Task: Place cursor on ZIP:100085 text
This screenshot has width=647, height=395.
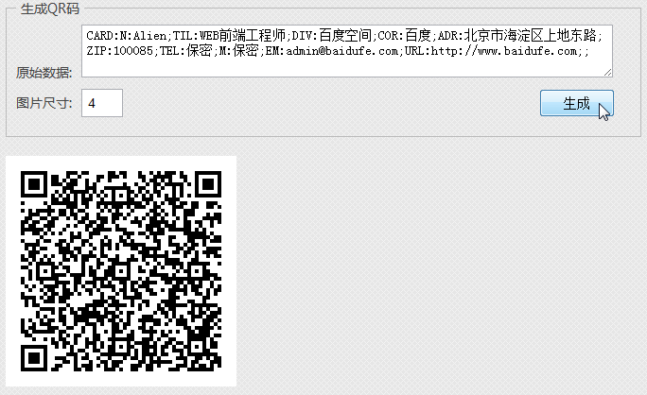Action: (x=120, y=51)
